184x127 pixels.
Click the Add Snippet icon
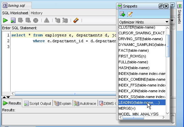tap(122, 14)
